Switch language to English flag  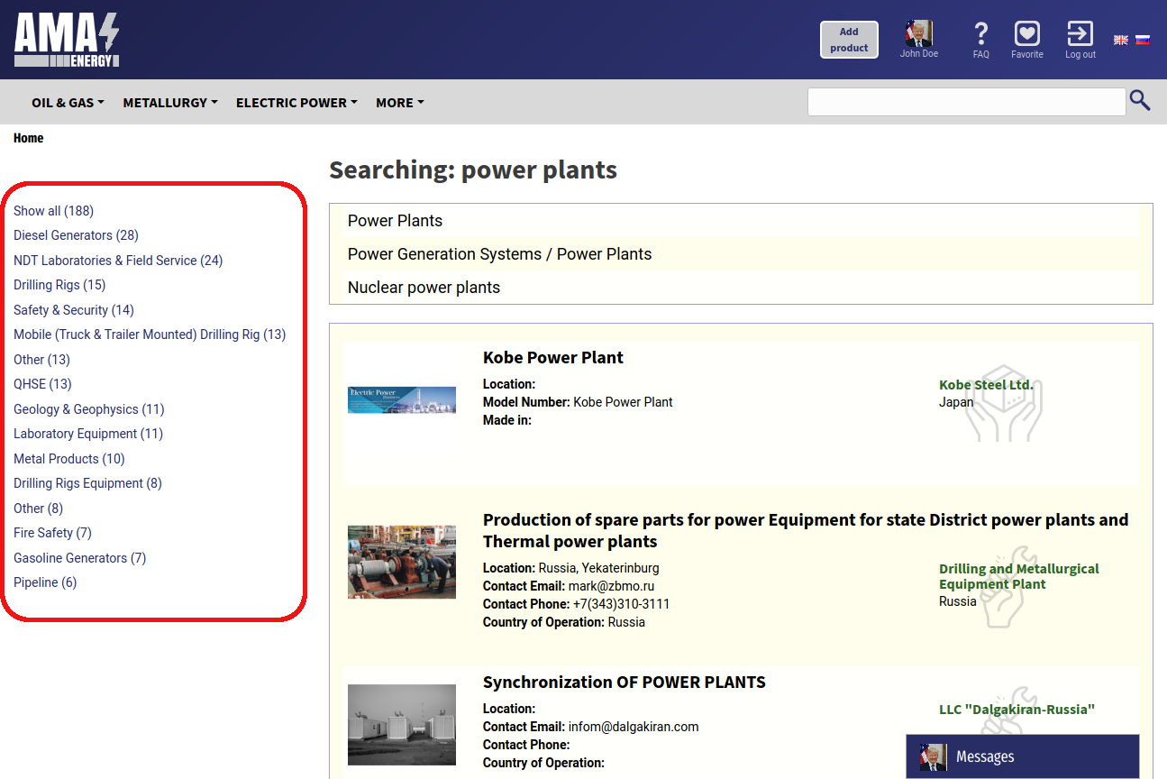[1121, 40]
